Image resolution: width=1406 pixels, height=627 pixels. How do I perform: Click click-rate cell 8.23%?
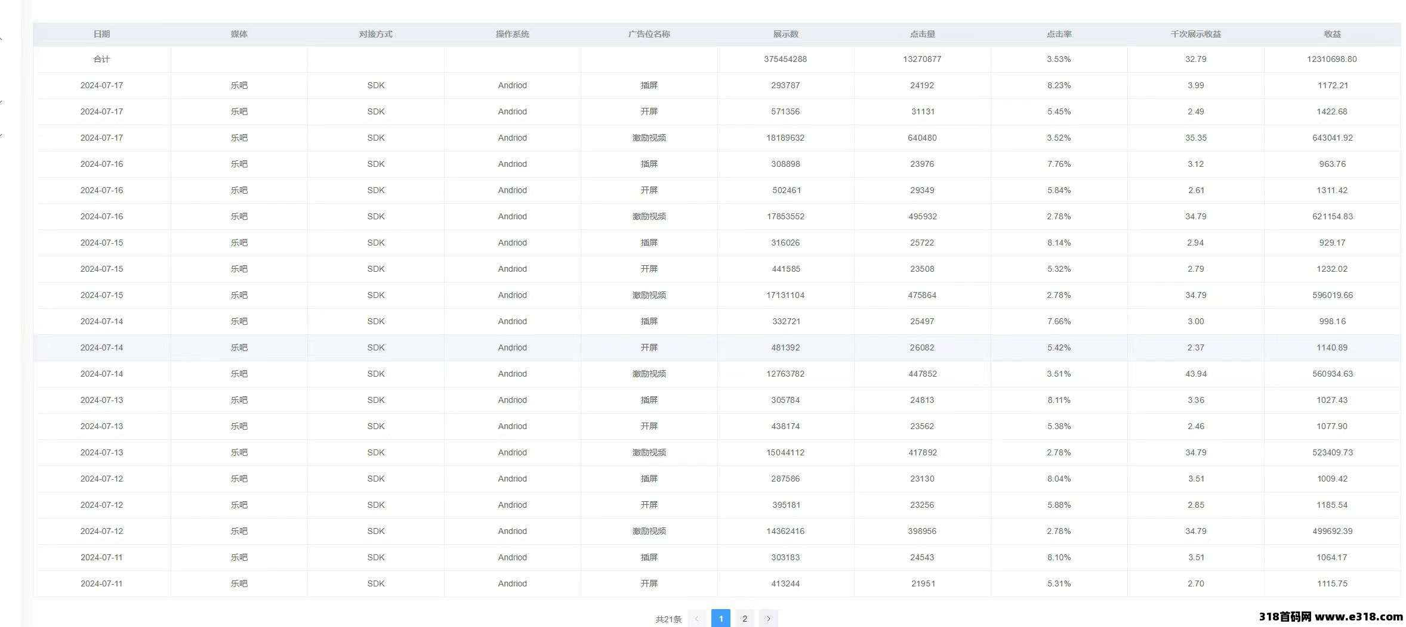[1059, 85]
